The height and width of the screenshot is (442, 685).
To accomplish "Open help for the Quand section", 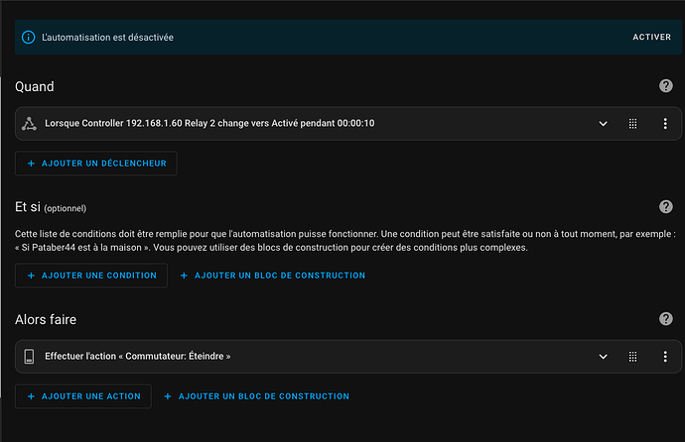I will [x=666, y=87].
